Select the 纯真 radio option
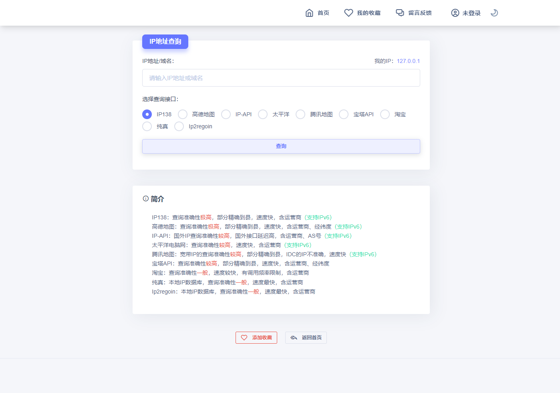560x393 pixels. [x=147, y=126]
